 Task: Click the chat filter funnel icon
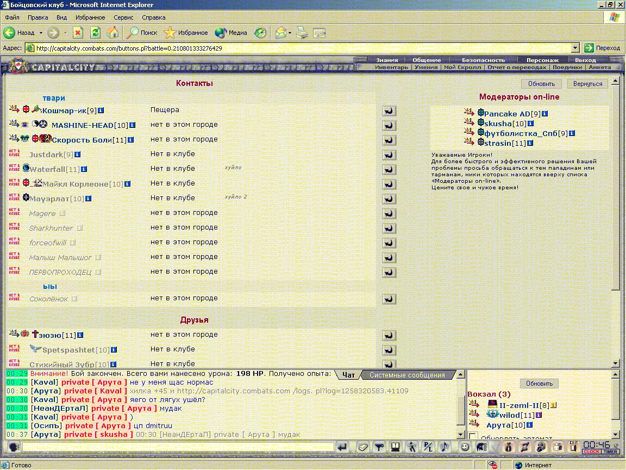click(x=379, y=447)
